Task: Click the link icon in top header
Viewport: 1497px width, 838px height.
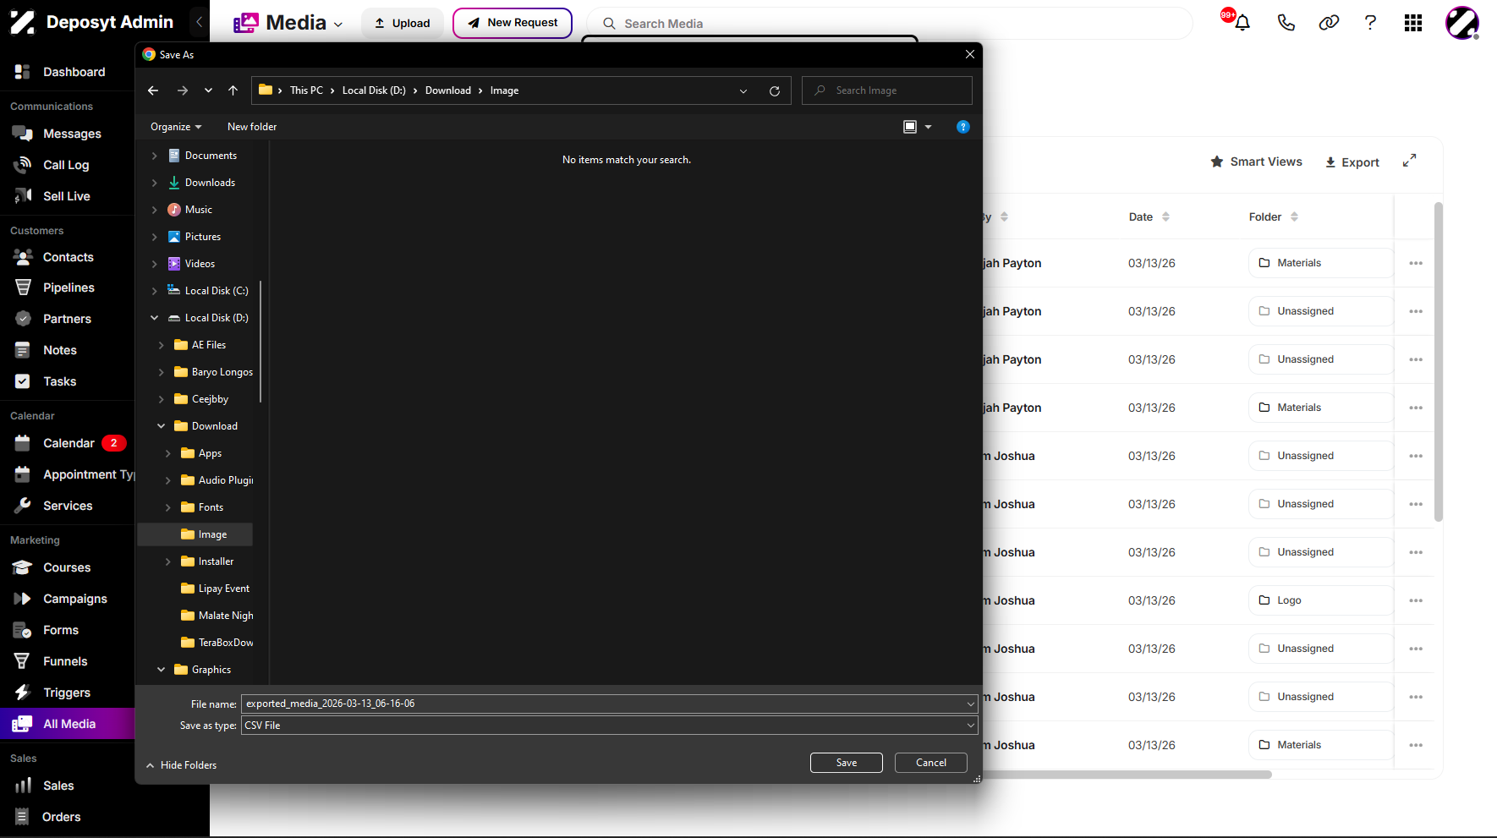Action: point(1329,23)
